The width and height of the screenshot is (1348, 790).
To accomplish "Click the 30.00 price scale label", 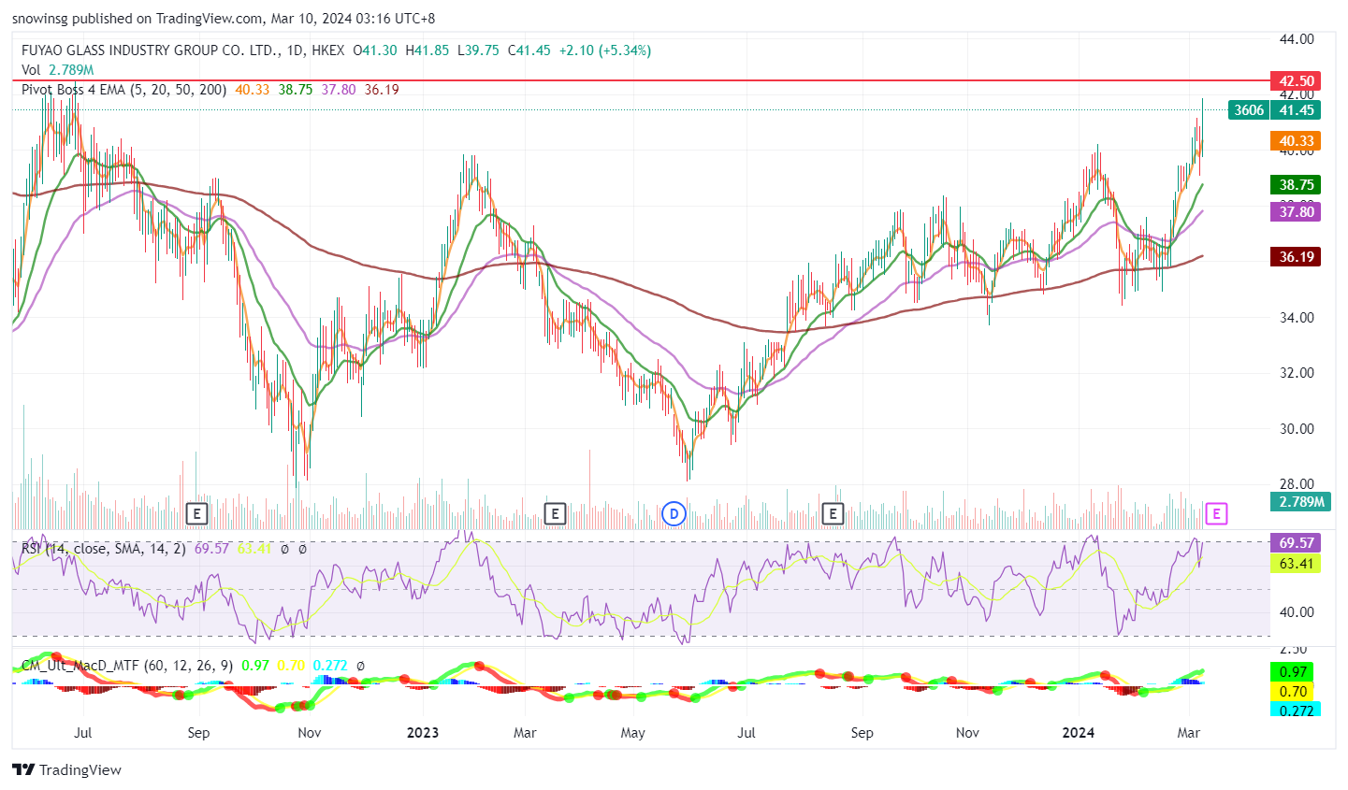I will (1297, 429).
